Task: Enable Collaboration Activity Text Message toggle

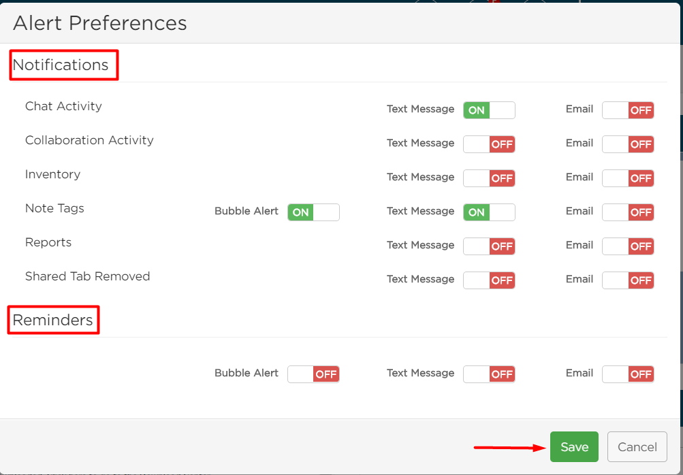Action: (x=489, y=144)
